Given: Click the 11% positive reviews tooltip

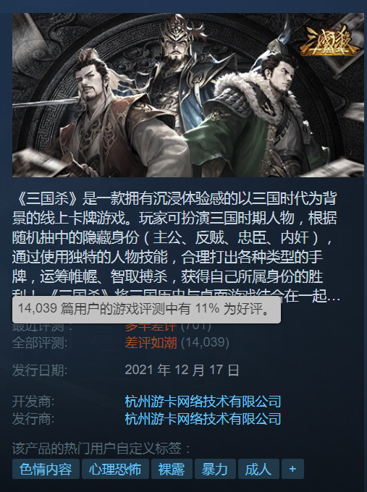Looking at the screenshot, I should click(x=147, y=309).
